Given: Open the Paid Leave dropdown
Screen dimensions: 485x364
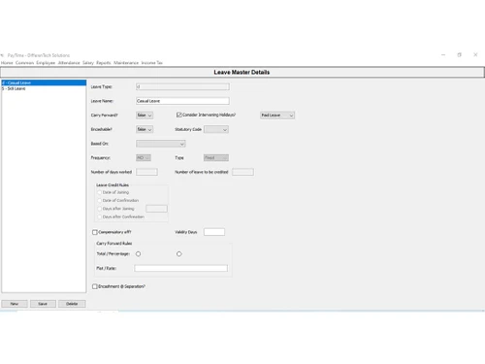Looking at the screenshot, I should [x=277, y=116].
